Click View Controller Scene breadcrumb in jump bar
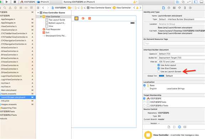Image resolution: width=205 pixels, height=139 pixels. pyautogui.click(x=99, y=8)
